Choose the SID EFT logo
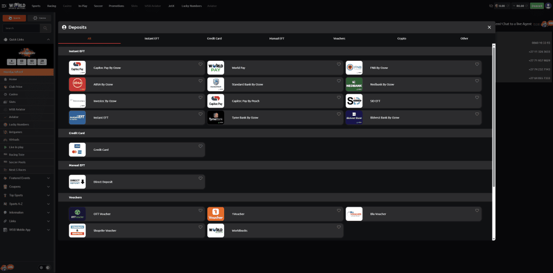553x273 pixels. [354, 101]
